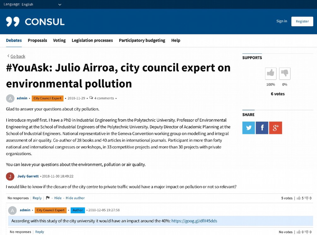The image size is (317, 235).
Task: Click the SHARE heading
Action: tap(248, 115)
